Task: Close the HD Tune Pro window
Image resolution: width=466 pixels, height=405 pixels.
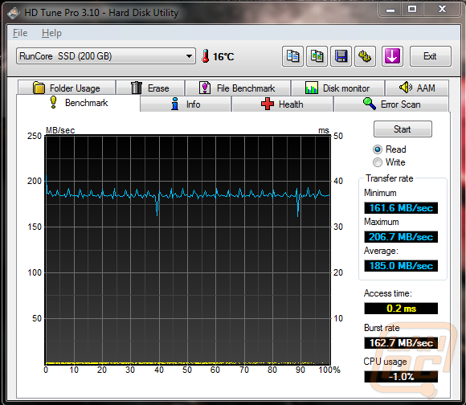Action: coord(442,9)
